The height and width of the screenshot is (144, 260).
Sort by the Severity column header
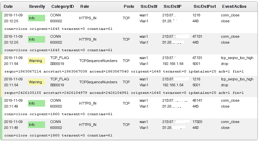click(37, 7)
